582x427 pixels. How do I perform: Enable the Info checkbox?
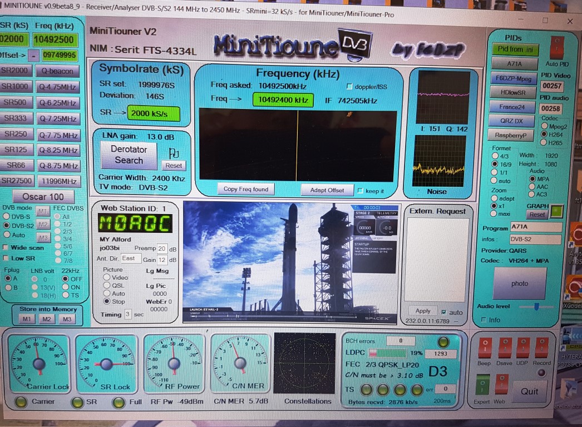484,320
